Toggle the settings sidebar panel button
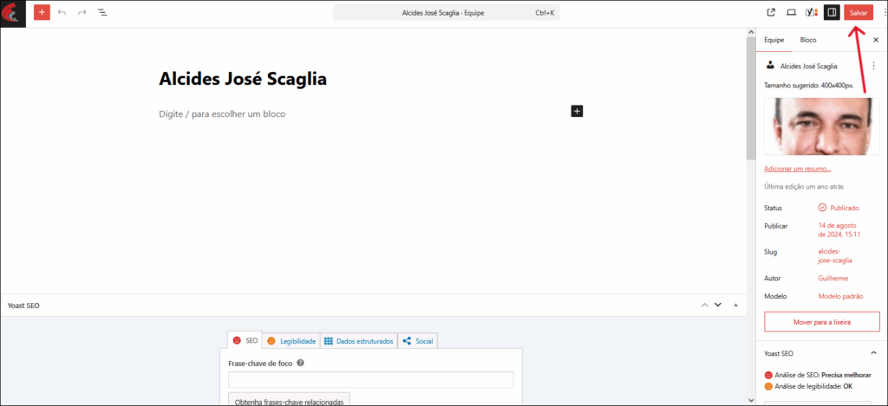The width and height of the screenshot is (888, 406). tap(831, 13)
